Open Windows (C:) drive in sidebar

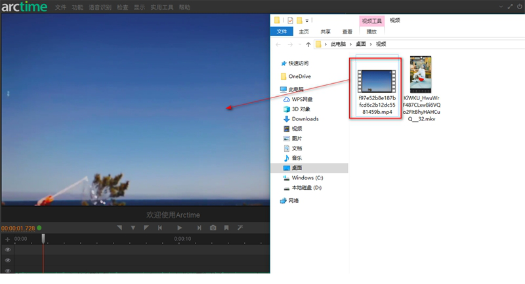pyautogui.click(x=307, y=178)
